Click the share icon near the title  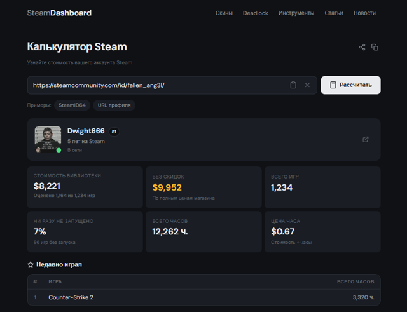[x=362, y=47]
